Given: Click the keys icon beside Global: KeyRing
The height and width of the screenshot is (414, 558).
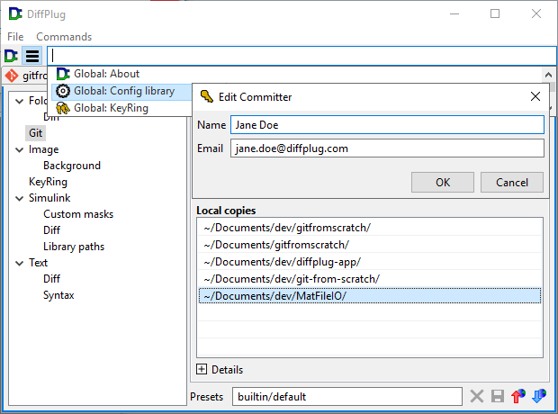Looking at the screenshot, I should tap(63, 108).
